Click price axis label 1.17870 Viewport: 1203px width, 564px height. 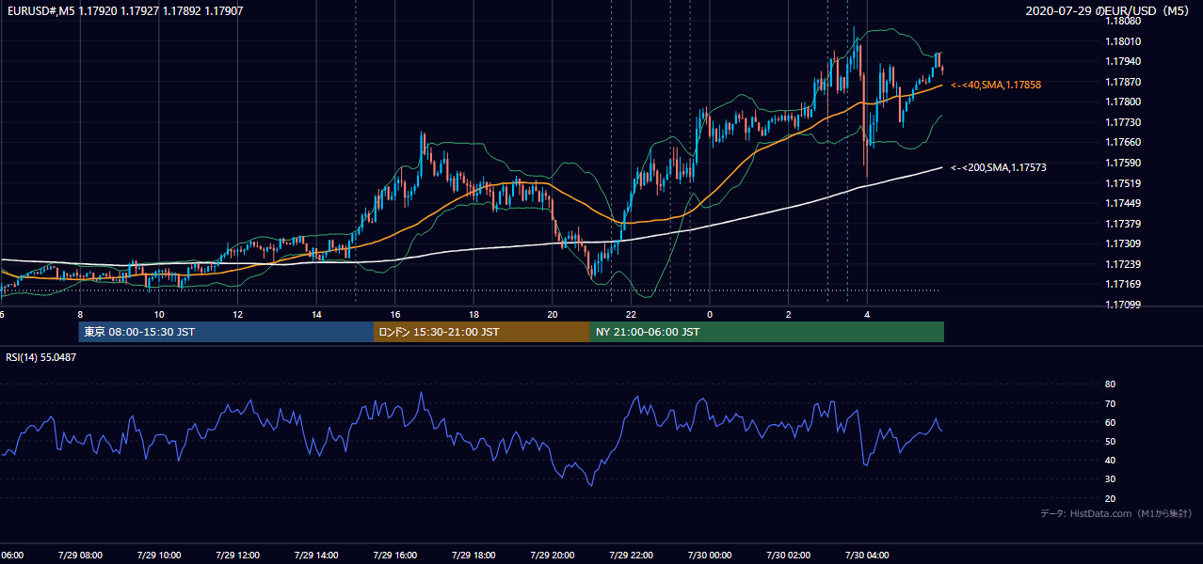1123,82
